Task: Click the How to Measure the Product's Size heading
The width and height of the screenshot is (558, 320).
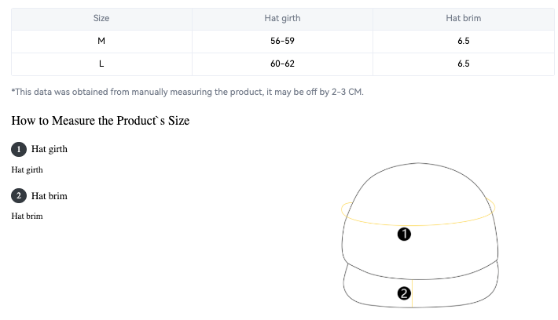Action: [101, 121]
